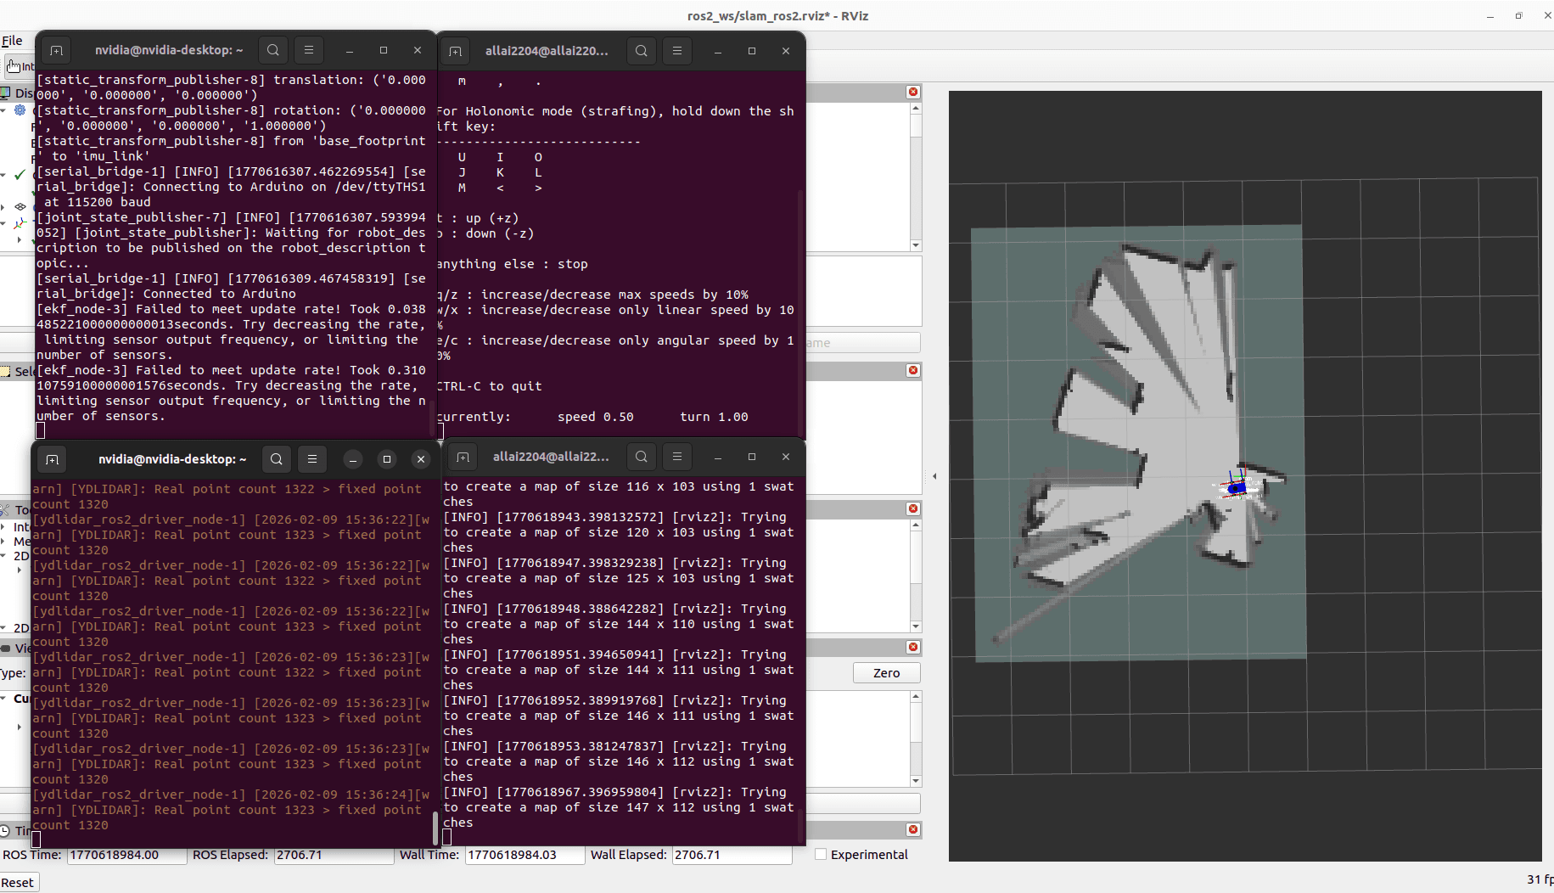Expand the Int row in Tool Properties
Image resolution: width=1554 pixels, height=893 pixels.
click(x=4, y=527)
